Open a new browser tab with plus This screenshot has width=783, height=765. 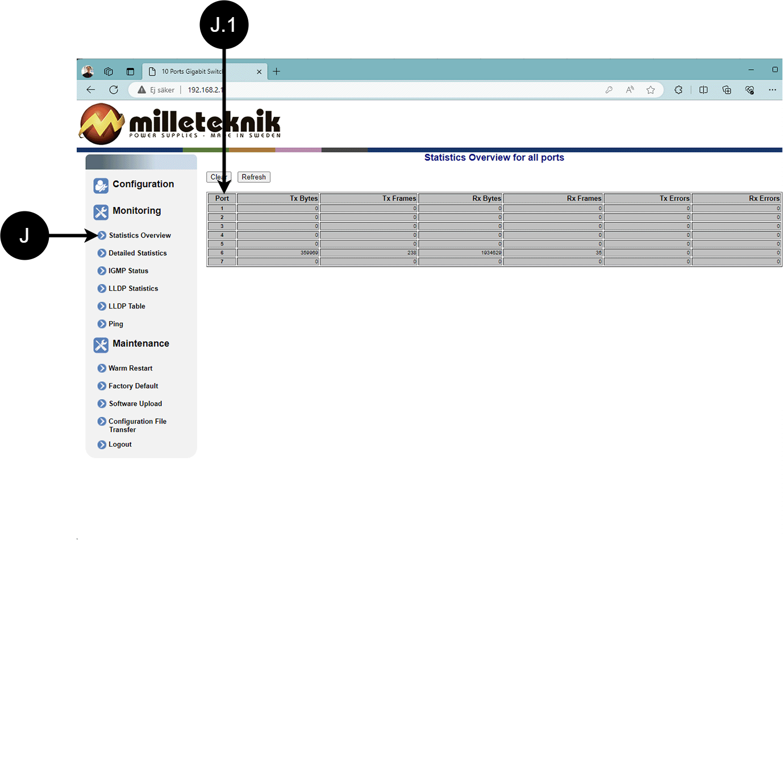[277, 72]
